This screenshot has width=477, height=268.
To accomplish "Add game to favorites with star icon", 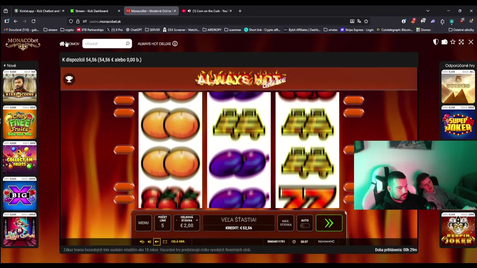I will coord(453,42).
